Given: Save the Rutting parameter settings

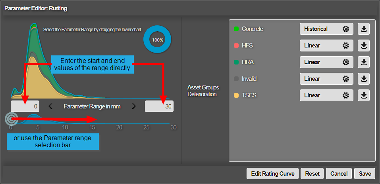Looking at the screenshot, I should pos(365,173).
